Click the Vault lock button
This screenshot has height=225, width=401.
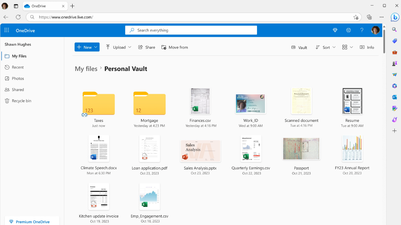tap(299, 47)
